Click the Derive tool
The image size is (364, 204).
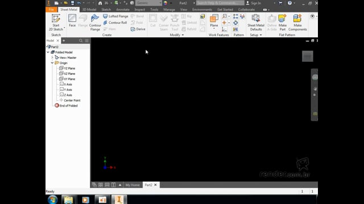click(x=138, y=29)
